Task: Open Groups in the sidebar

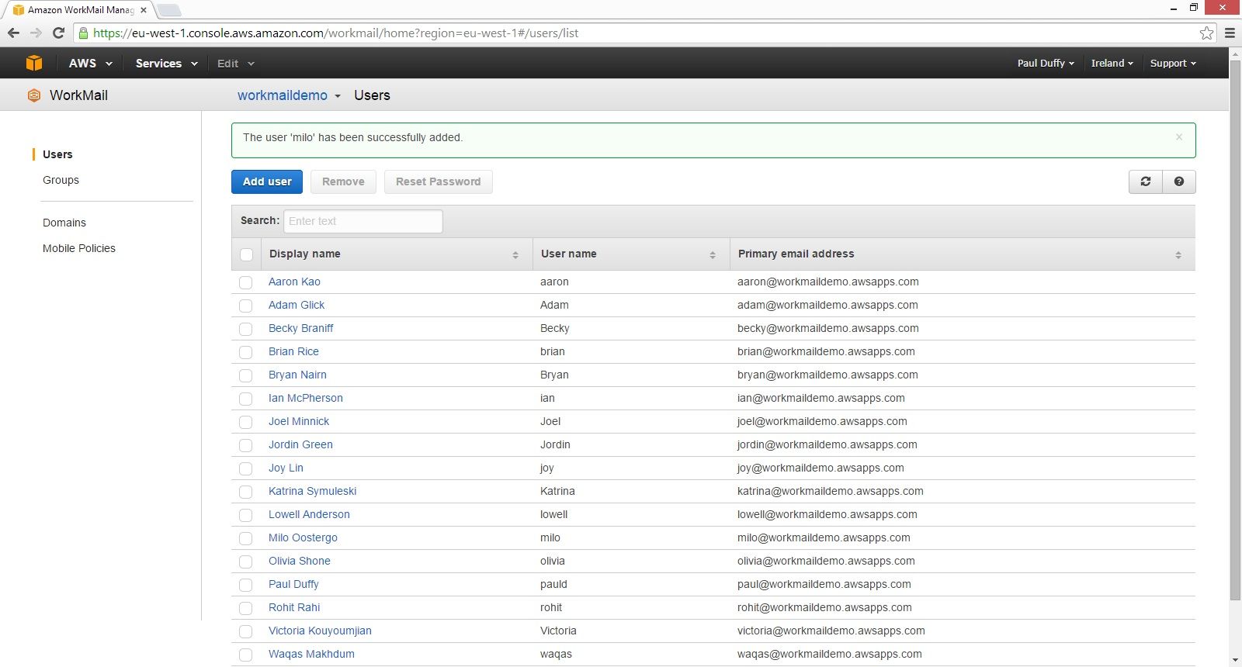Action: tap(61, 180)
